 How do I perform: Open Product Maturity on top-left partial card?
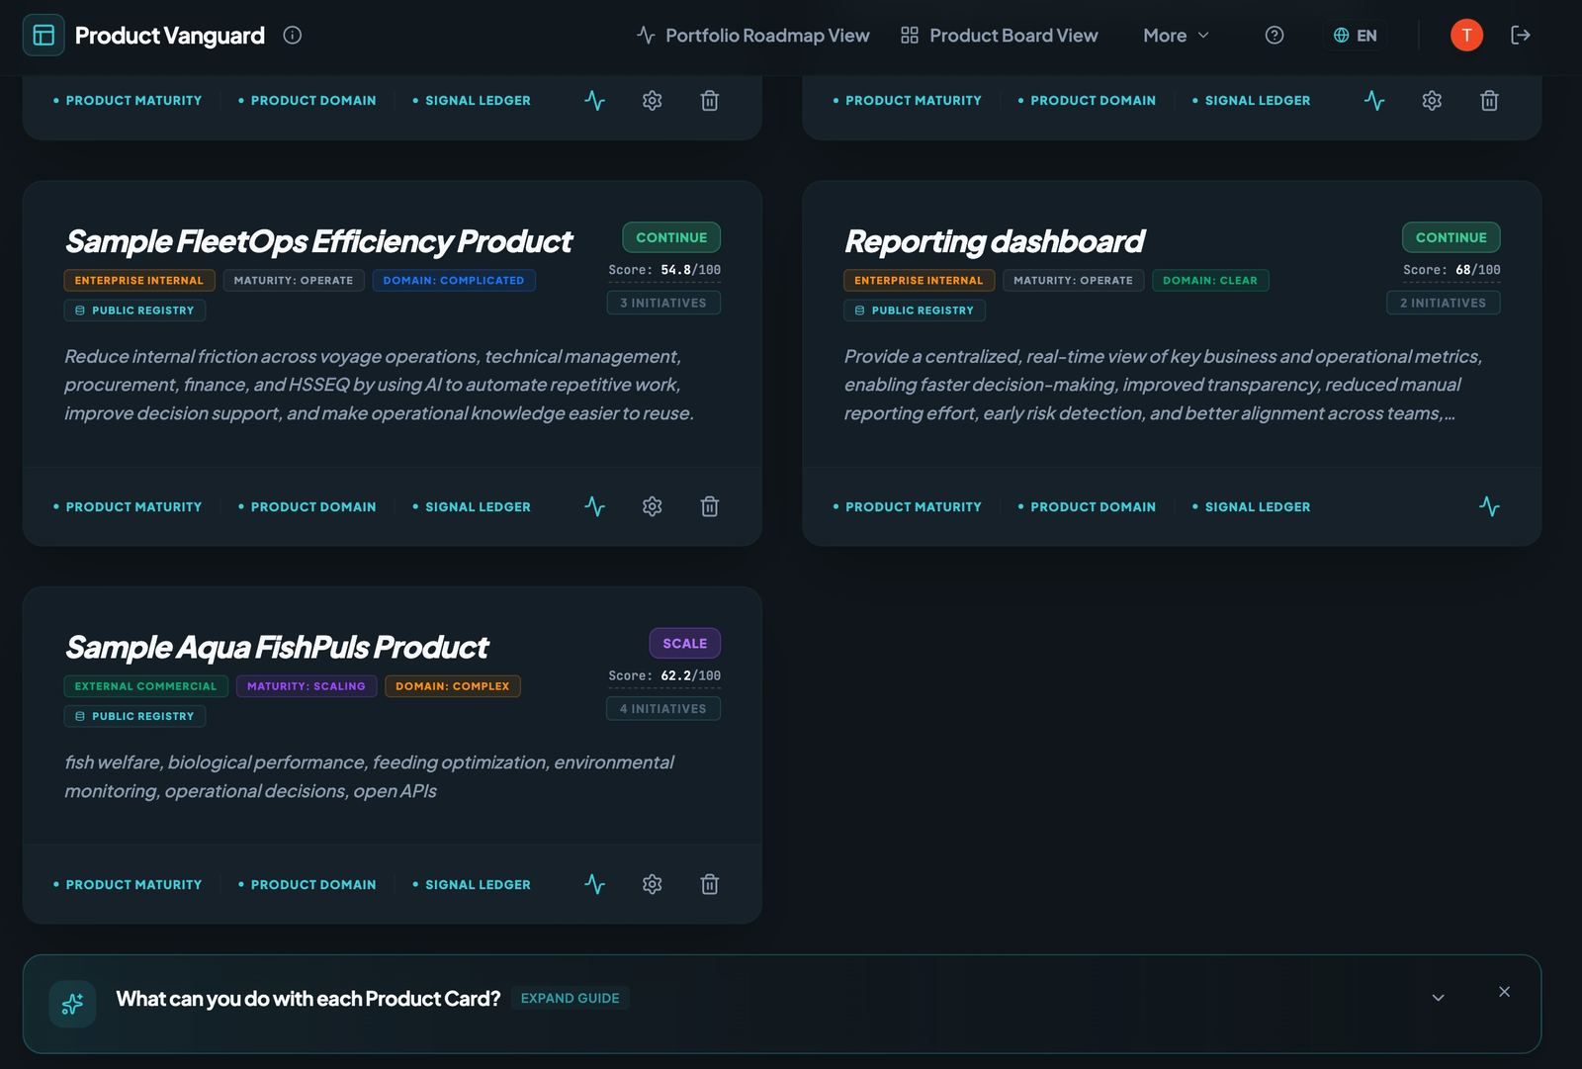coord(128,101)
